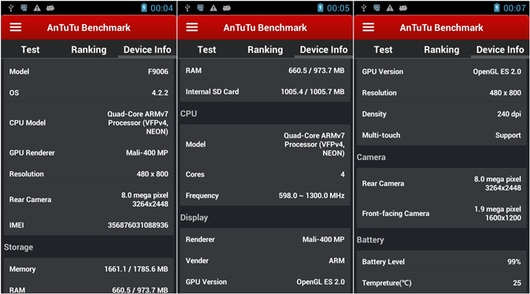Screen dimensions: 530x294
Task: Open hamburger menu in the 00:04 screen
Action: click(15, 28)
